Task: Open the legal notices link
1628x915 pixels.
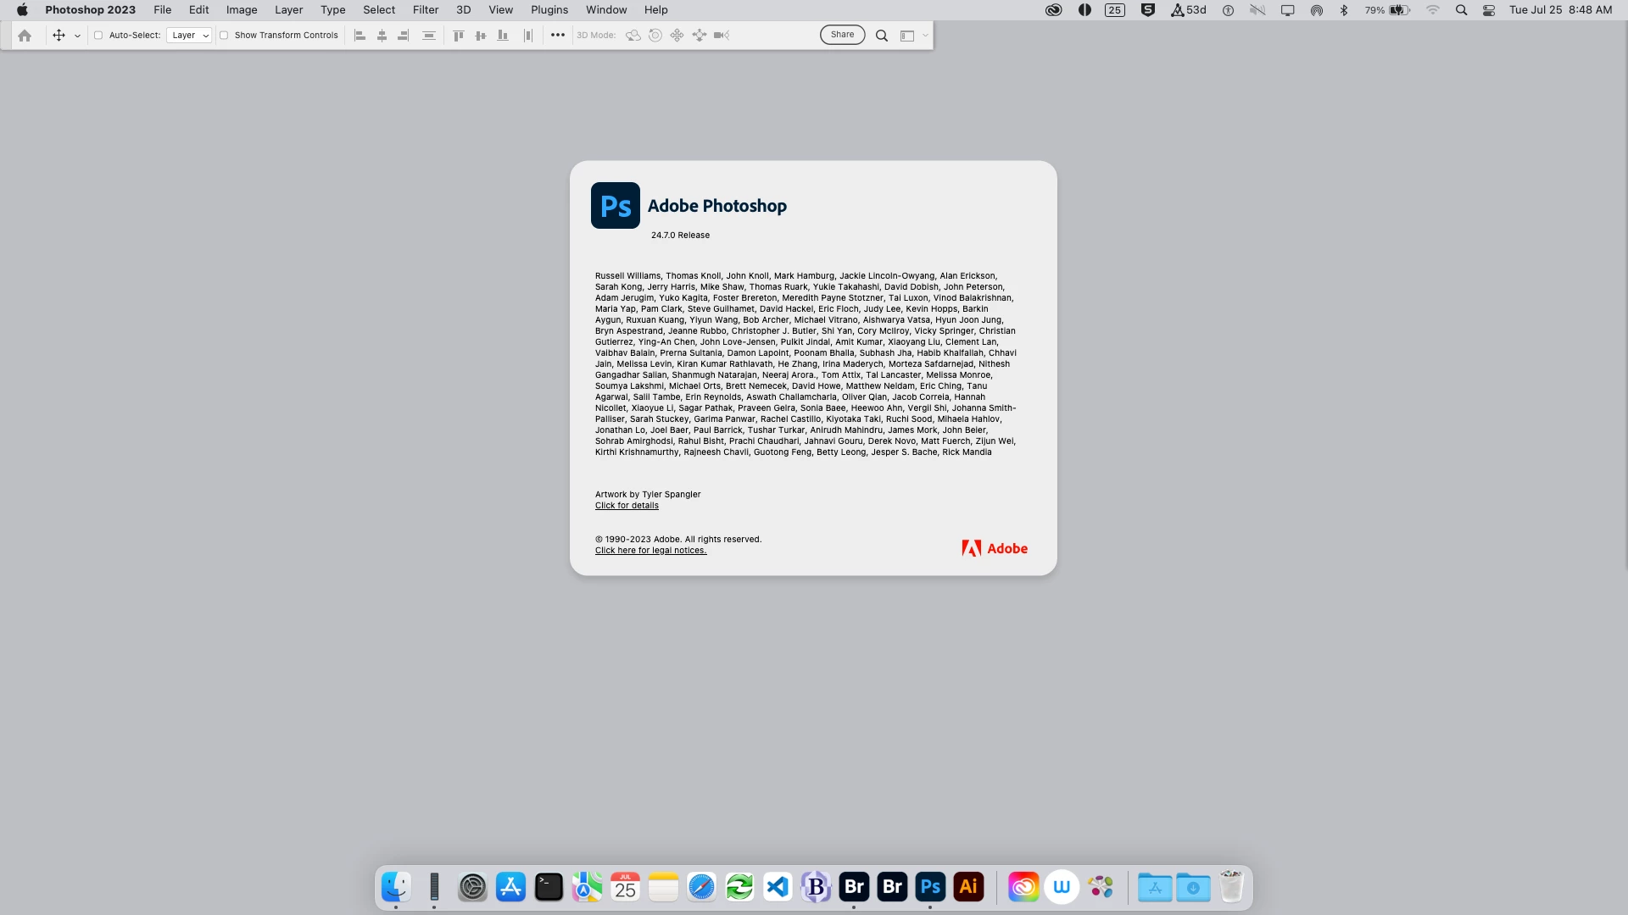Action: tap(650, 551)
